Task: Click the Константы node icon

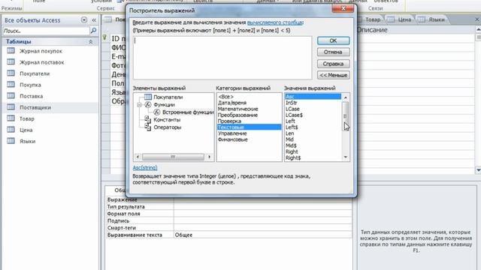Action: click(148, 119)
